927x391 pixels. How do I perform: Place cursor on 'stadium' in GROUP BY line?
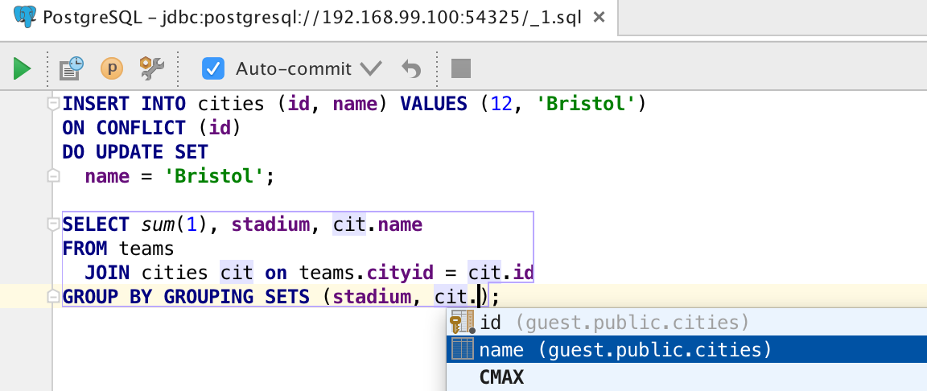372,297
